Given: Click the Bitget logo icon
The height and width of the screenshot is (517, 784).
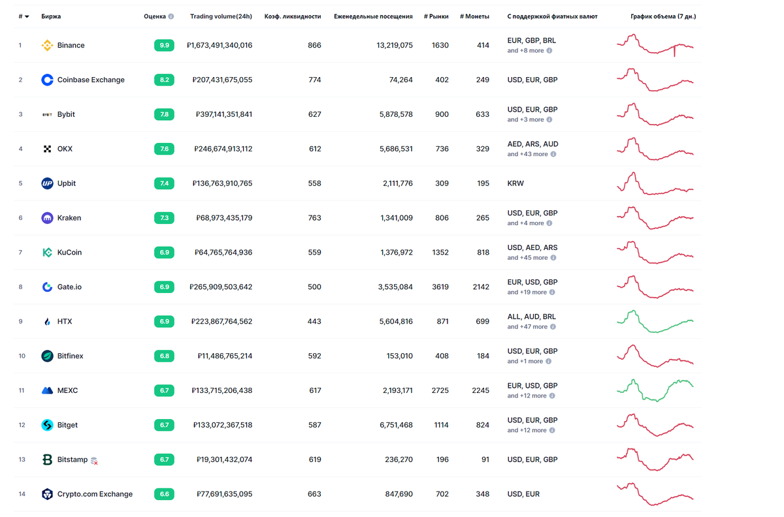Looking at the screenshot, I should (x=47, y=425).
